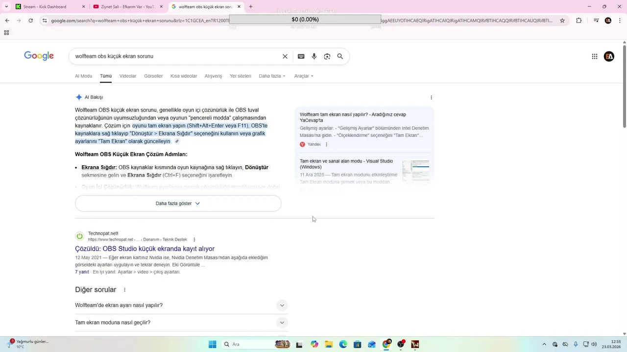Open Microsoft Edge from the taskbar
The width and height of the screenshot is (627, 352).
pos(343,344)
